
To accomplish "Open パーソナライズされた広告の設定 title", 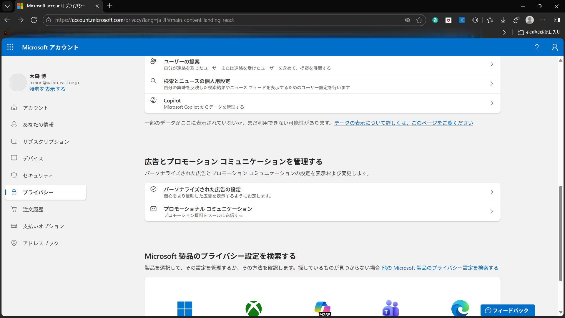I will 202,189.
